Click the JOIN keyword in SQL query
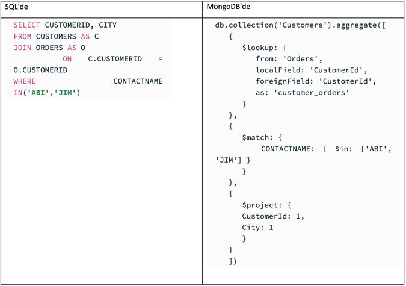The image size is (406, 286). 22,48
